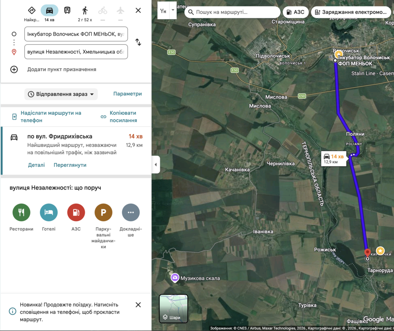The height and width of the screenshot is (331, 394).
Task: Open the dropdown next to Ун button
Action: point(173,10)
